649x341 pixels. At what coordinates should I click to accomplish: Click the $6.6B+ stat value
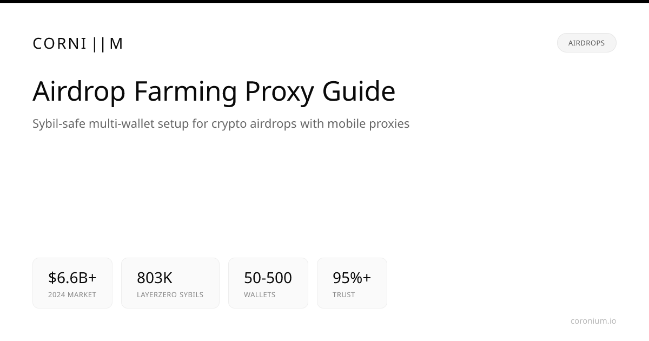pyautogui.click(x=72, y=278)
